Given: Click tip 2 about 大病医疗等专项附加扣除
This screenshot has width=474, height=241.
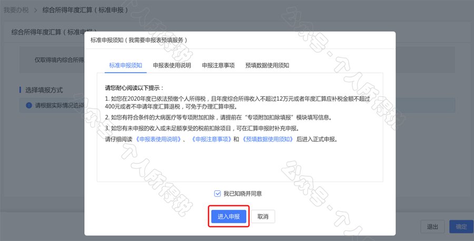Looking at the screenshot, I should 219,118.
